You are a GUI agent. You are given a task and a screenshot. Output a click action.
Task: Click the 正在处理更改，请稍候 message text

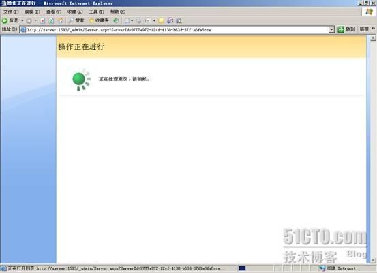point(124,79)
